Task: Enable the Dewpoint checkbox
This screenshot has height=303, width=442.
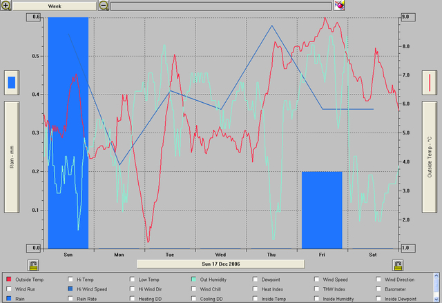Action: click(257, 280)
